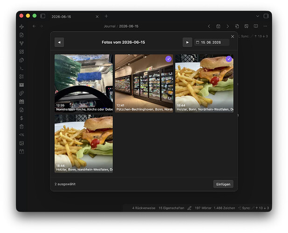Click 1.486 Zeichen in status bar

pyautogui.click(x=224, y=208)
